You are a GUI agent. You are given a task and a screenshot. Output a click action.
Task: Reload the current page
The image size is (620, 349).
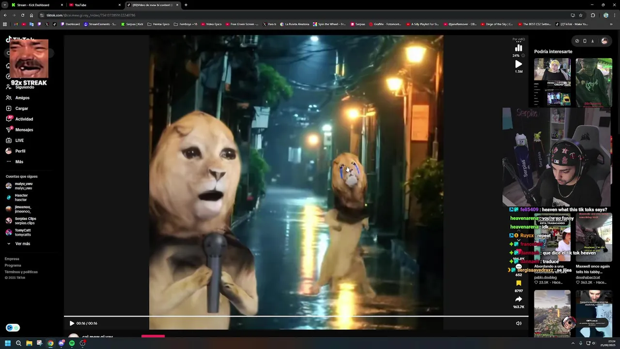(x=22, y=15)
